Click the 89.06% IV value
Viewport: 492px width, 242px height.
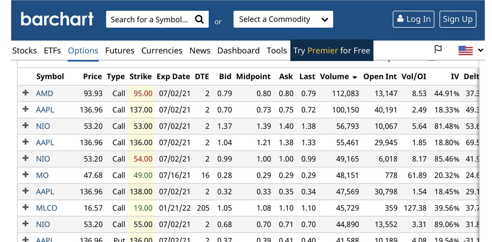[447, 224]
